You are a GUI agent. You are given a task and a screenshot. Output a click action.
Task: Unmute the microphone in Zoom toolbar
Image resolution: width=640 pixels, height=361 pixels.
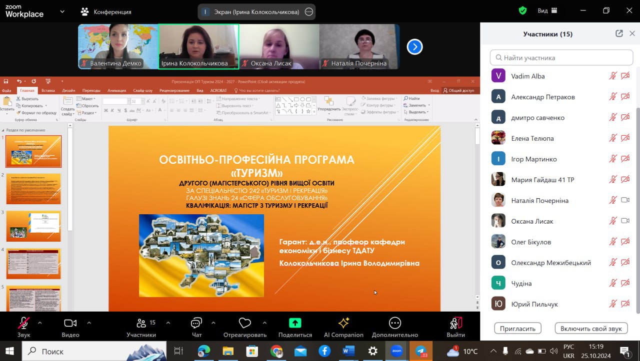(23, 324)
